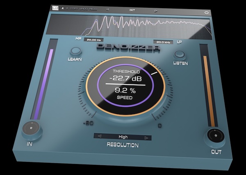Select preset slot A

pyautogui.click(x=63, y=8)
